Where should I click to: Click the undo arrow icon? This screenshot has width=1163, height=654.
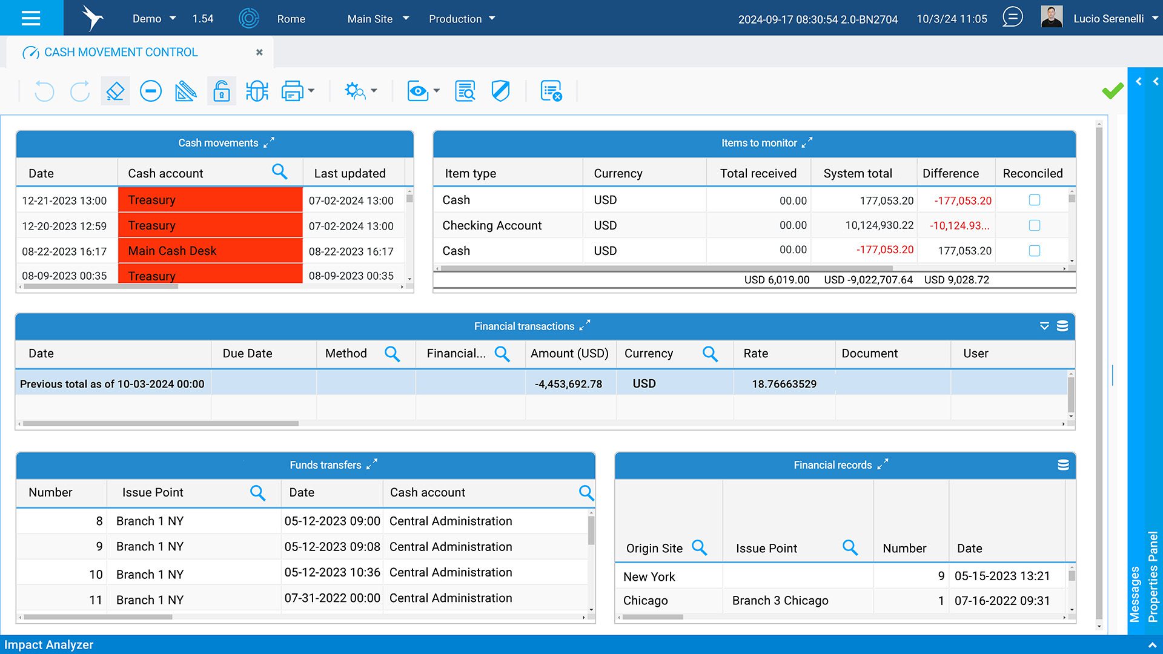(44, 91)
